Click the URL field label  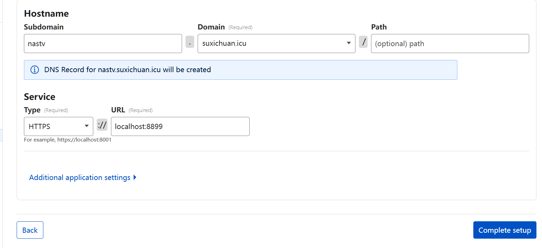click(118, 110)
